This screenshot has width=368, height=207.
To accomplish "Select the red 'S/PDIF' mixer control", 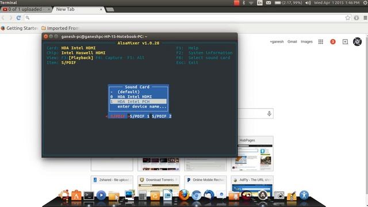I will pos(117,116).
